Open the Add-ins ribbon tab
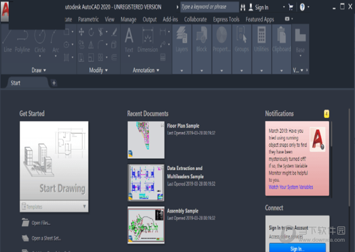355x252 pixels. pyautogui.click(x=170, y=20)
